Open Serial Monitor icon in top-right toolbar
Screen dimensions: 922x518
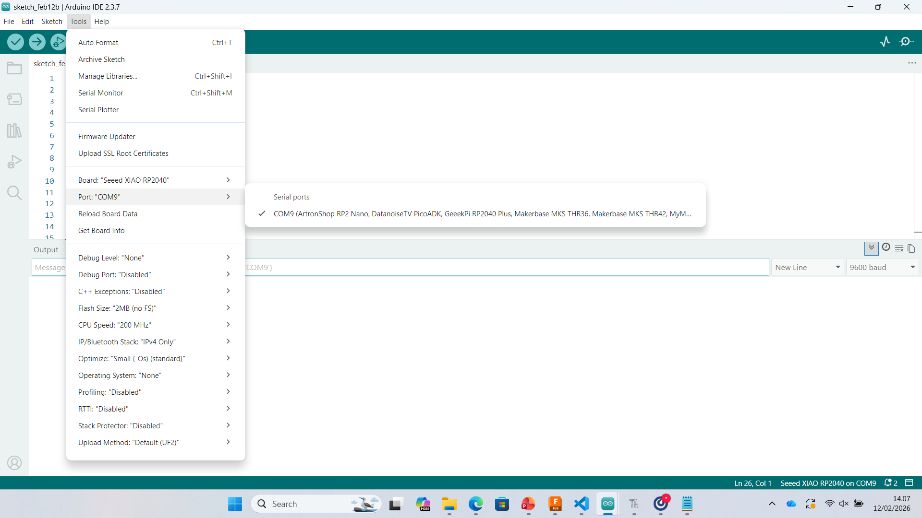[906, 42]
